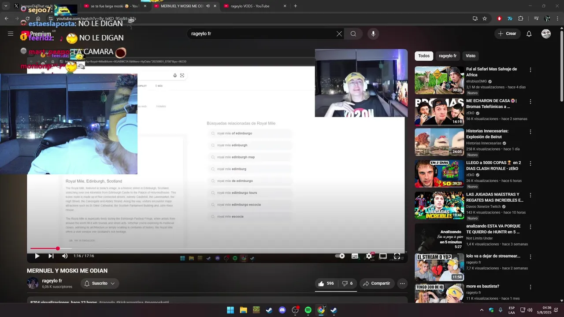564x317 pixels.
Task: Dislike the video showing 6
Action: [348, 284]
